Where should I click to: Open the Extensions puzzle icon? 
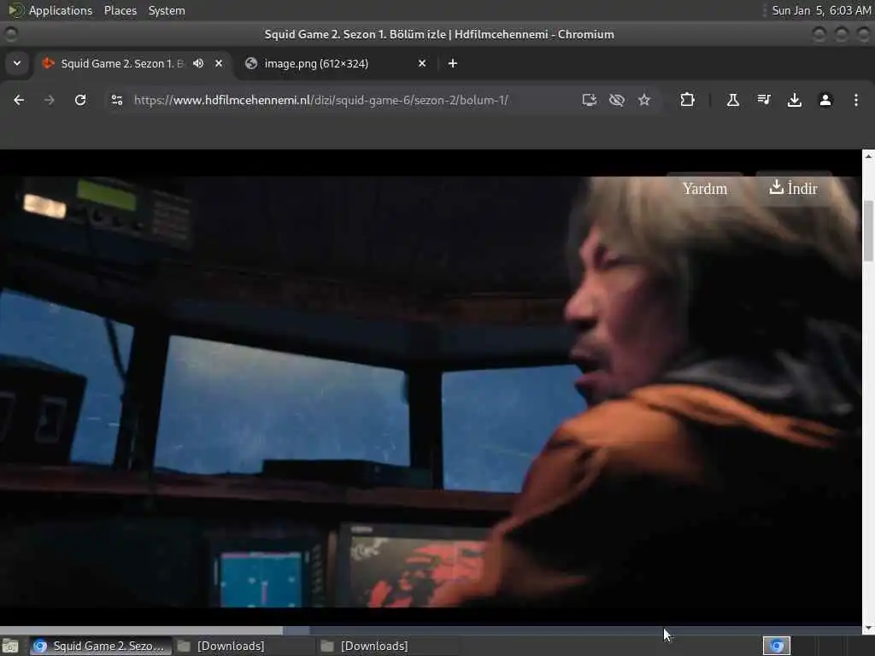tap(688, 100)
